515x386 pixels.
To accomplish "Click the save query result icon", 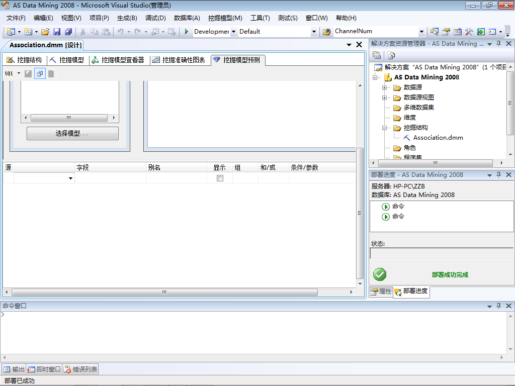I will 51,73.
